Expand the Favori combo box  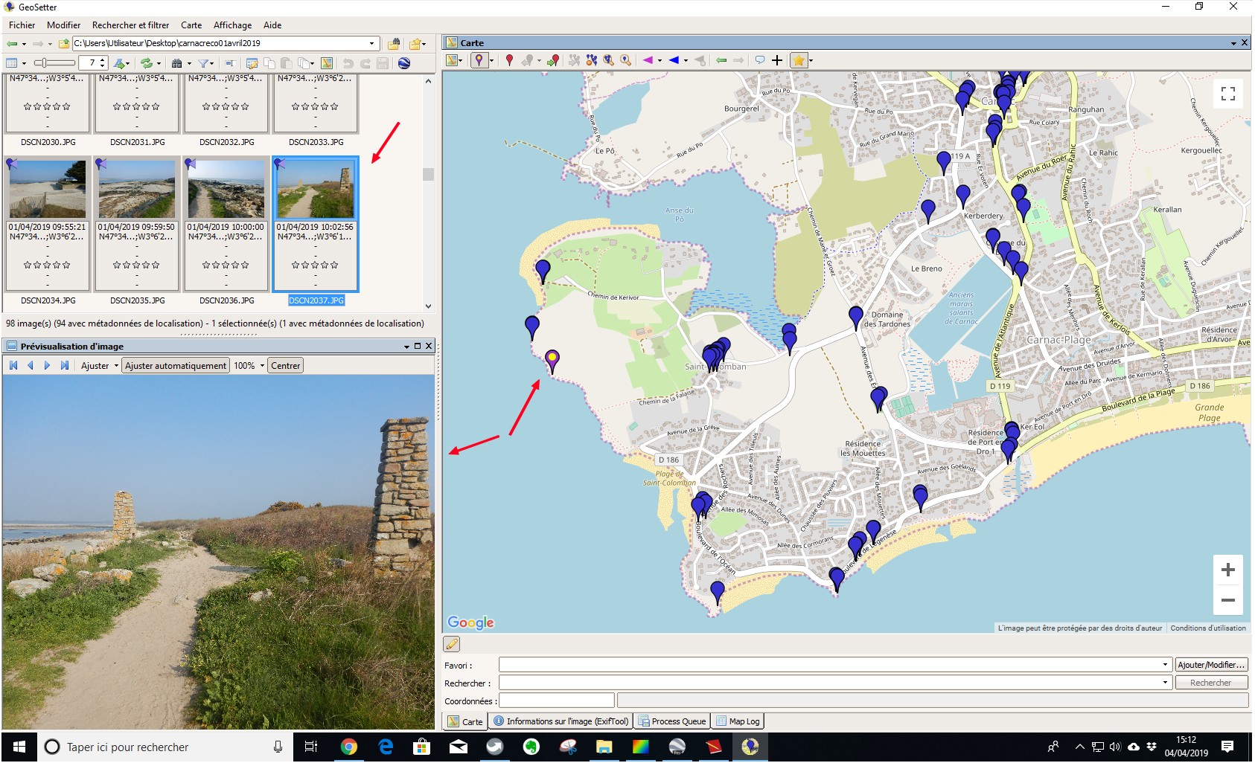click(x=1165, y=665)
